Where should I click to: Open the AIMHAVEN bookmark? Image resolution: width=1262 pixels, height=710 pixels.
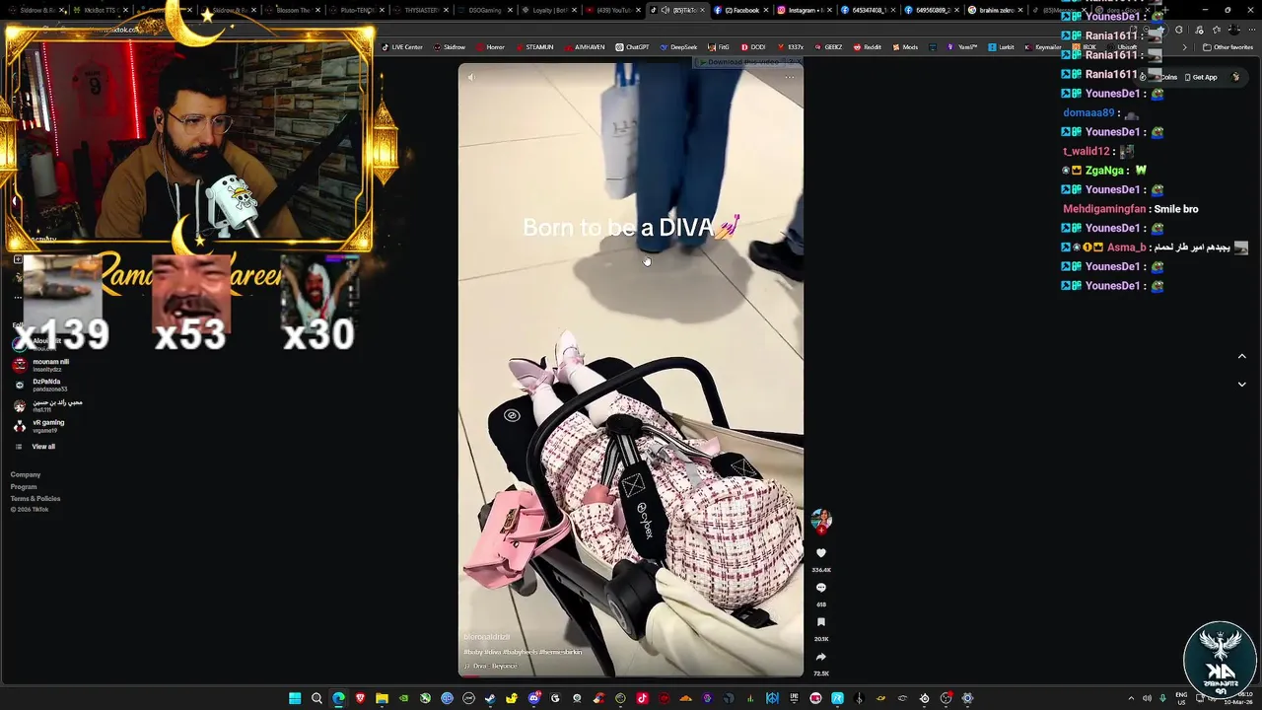pyautogui.click(x=585, y=47)
